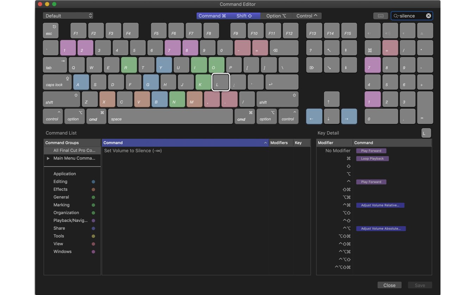Click the orange M key

[x=195, y=99]
